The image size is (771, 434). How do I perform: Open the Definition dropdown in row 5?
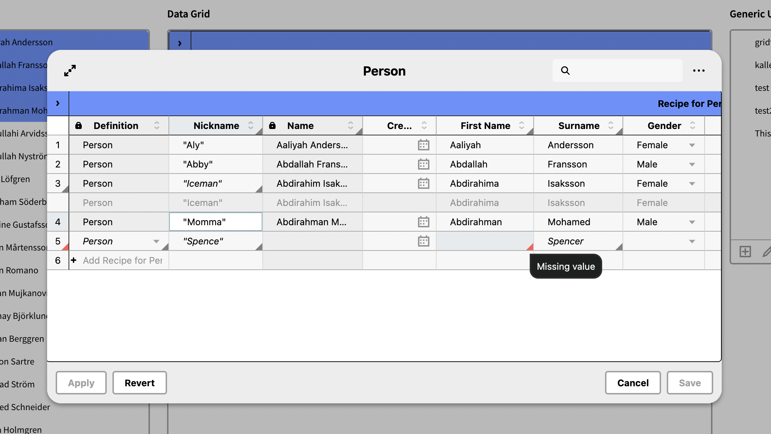pyautogui.click(x=156, y=241)
